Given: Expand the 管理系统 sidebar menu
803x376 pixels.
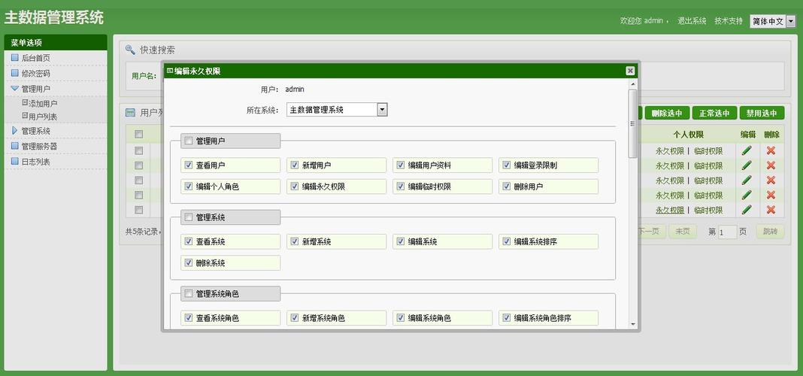Looking at the screenshot, I should coord(35,131).
